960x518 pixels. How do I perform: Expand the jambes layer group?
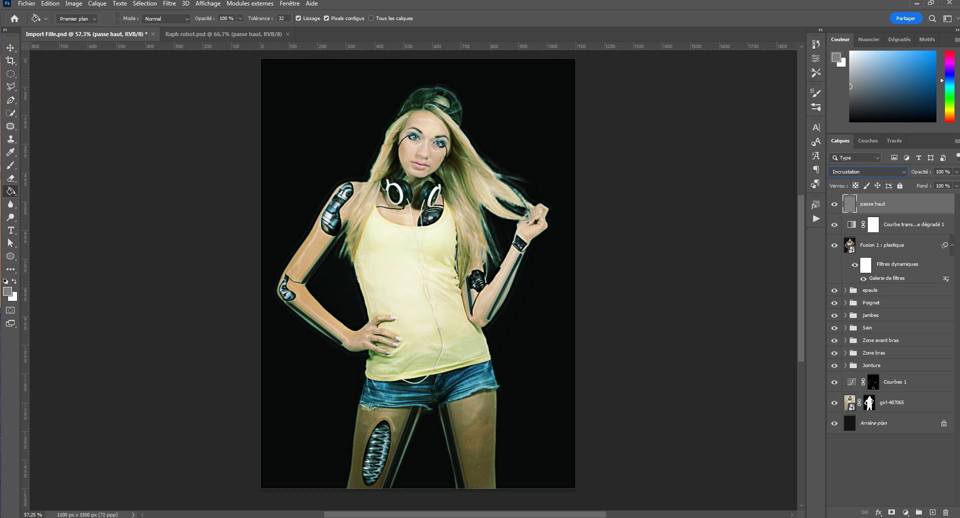[x=845, y=315]
